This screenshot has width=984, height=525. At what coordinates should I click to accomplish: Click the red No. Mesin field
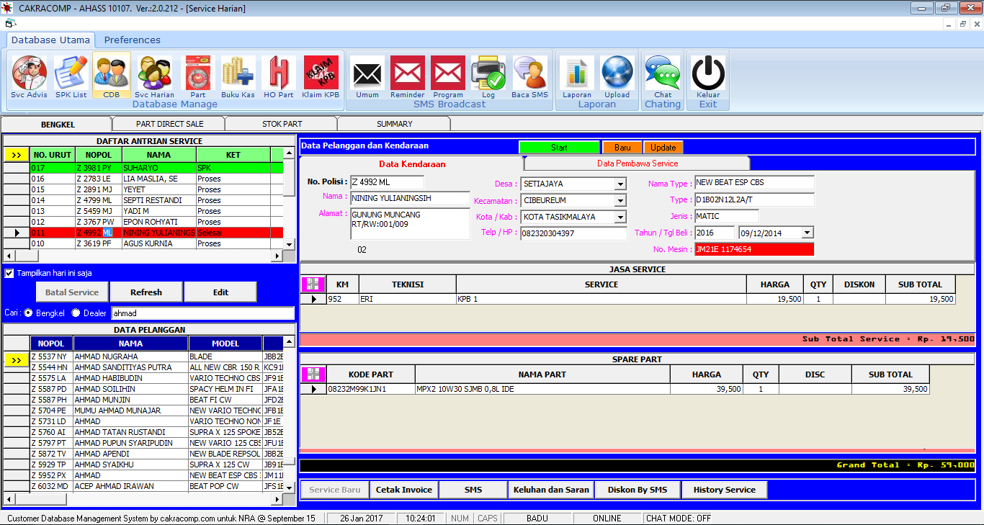[x=753, y=249]
